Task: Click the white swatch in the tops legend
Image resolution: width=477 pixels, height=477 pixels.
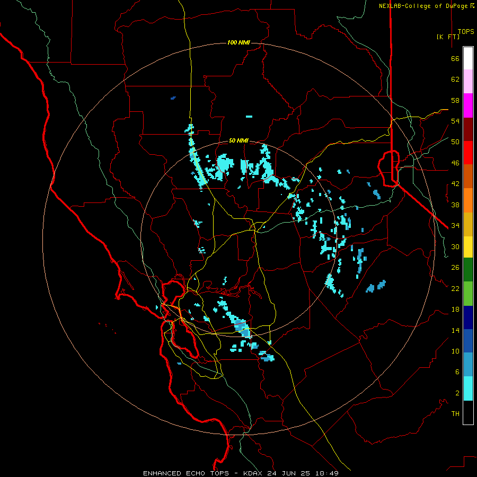Action: coord(468,58)
